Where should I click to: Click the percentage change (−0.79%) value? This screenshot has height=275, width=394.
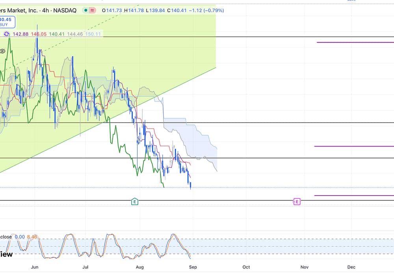(213, 11)
